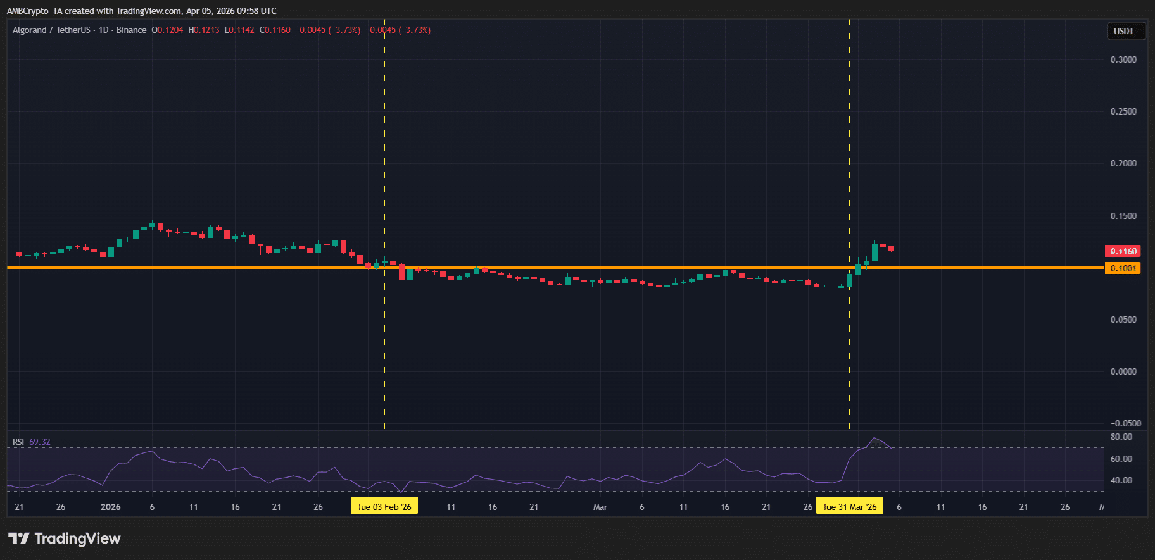Image resolution: width=1155 pixels, height=560 pixels.
Task: Click the Tue 03 Feb '26 date marker
Action: (384, 507)
